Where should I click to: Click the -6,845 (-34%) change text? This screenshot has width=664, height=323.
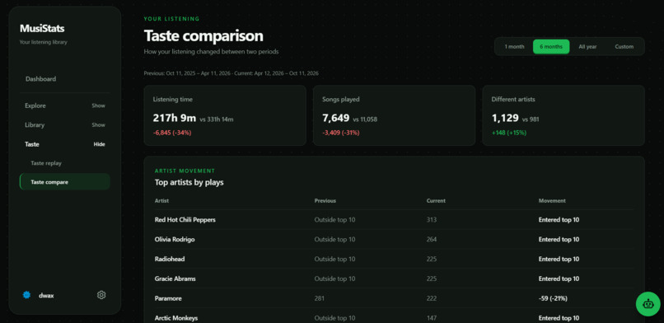pyautogui.click(x=172, y=133)
